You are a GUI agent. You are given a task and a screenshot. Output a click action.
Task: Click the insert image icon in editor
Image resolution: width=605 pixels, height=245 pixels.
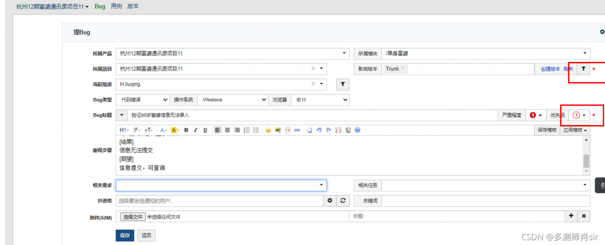pyautogui.click(x=278, y=130)
